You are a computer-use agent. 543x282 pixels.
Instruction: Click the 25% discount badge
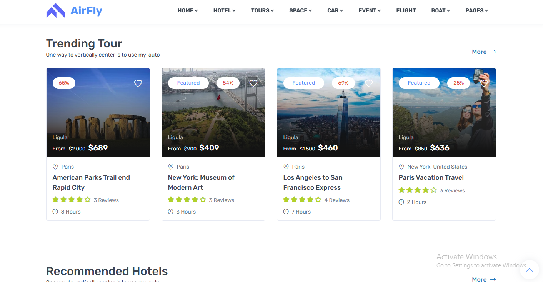point(458,83)
